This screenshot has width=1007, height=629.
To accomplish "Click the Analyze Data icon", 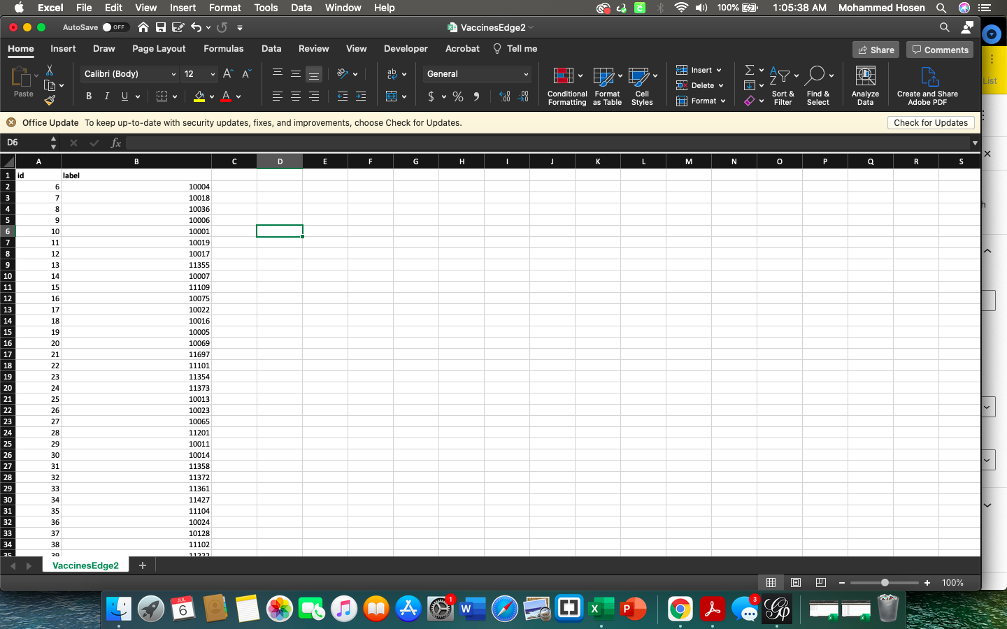I will (865, 86).
